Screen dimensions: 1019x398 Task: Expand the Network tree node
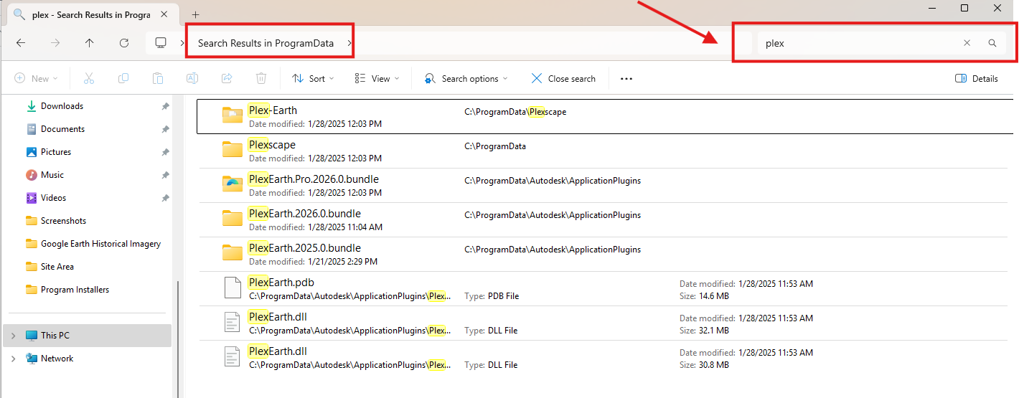[13, 359]
